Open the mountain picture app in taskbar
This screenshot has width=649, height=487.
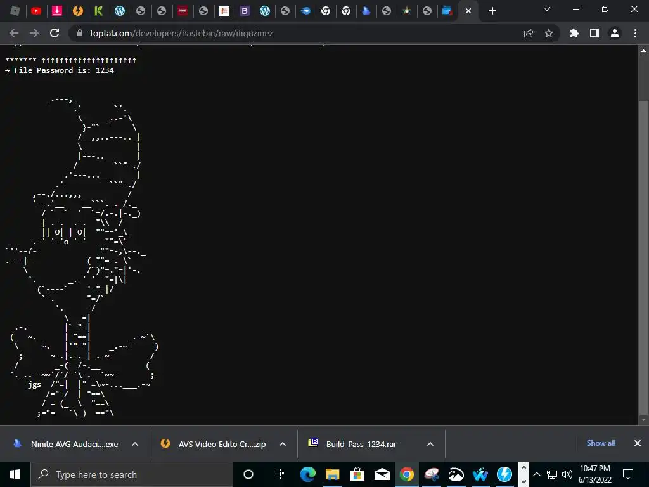point(456,474)
